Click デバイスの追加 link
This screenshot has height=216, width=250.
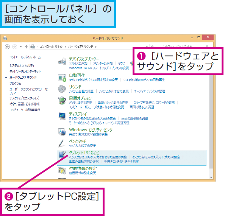point(78,64)
